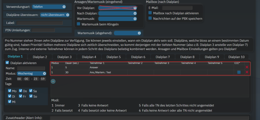260x120 pixels.
Task: Uncheck the Mo weekday checkbox
Action: click(9, 91)
